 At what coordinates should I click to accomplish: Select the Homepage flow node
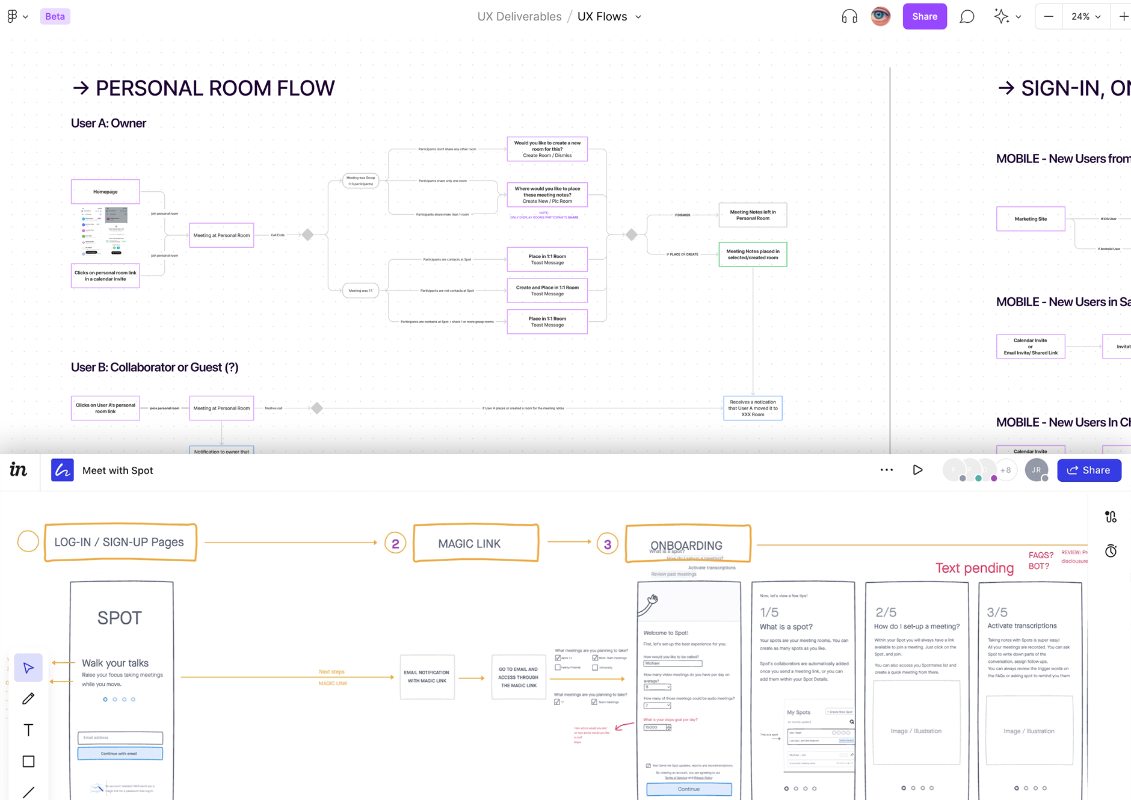(105, 192)
